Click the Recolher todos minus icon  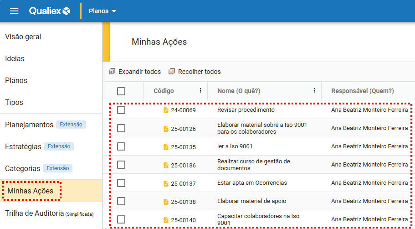click(172, 72)
